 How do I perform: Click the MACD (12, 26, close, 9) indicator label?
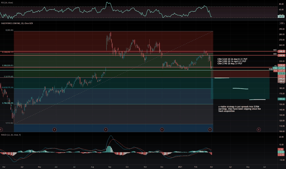11,135
